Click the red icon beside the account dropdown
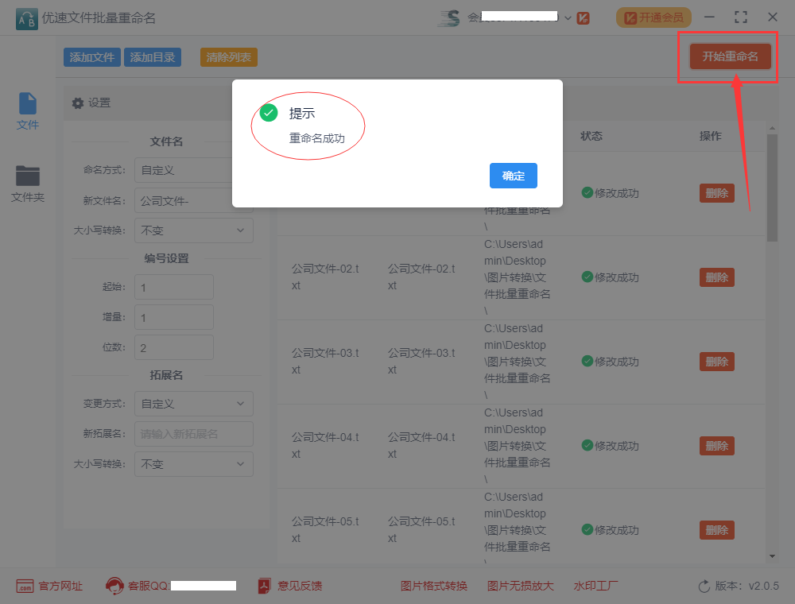 point(583,17)
